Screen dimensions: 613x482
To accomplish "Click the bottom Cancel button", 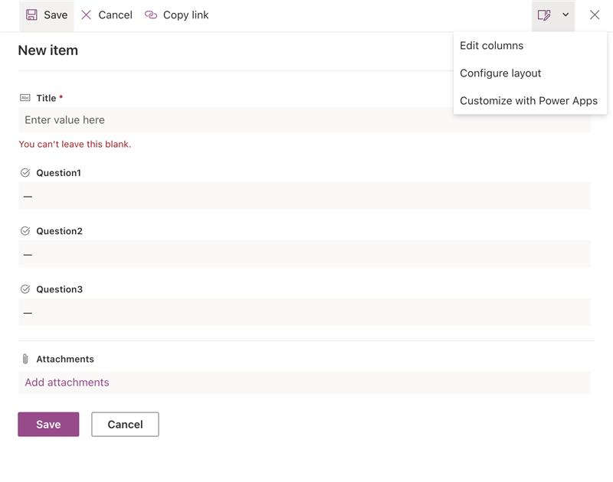I will tap(125, 425).
